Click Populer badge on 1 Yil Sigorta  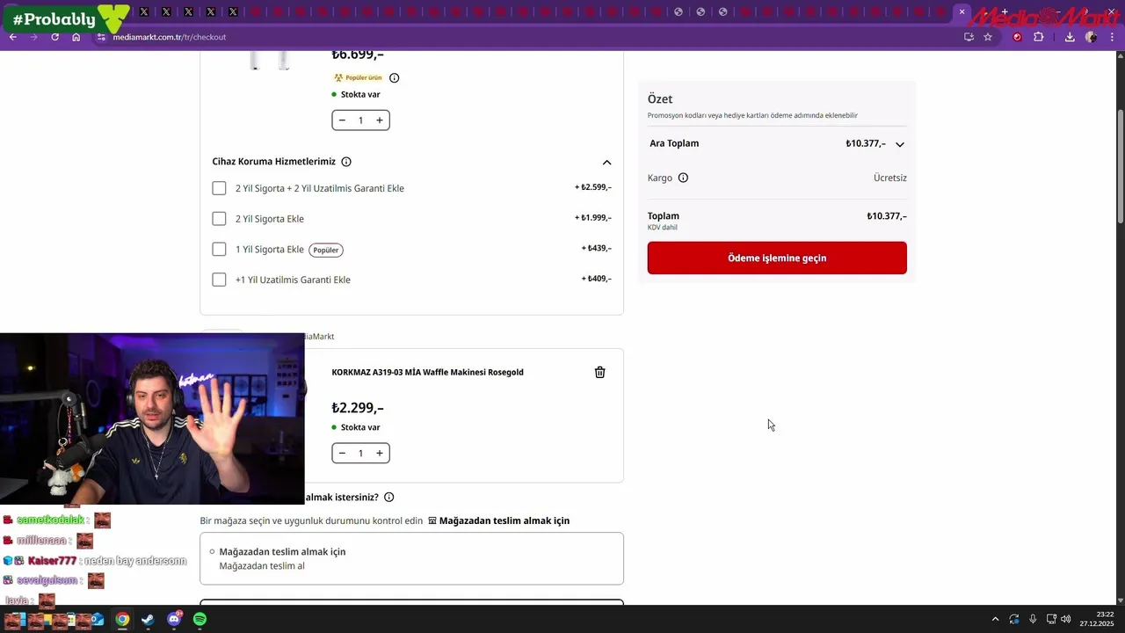pyautogui.click(x=326, y=251)
